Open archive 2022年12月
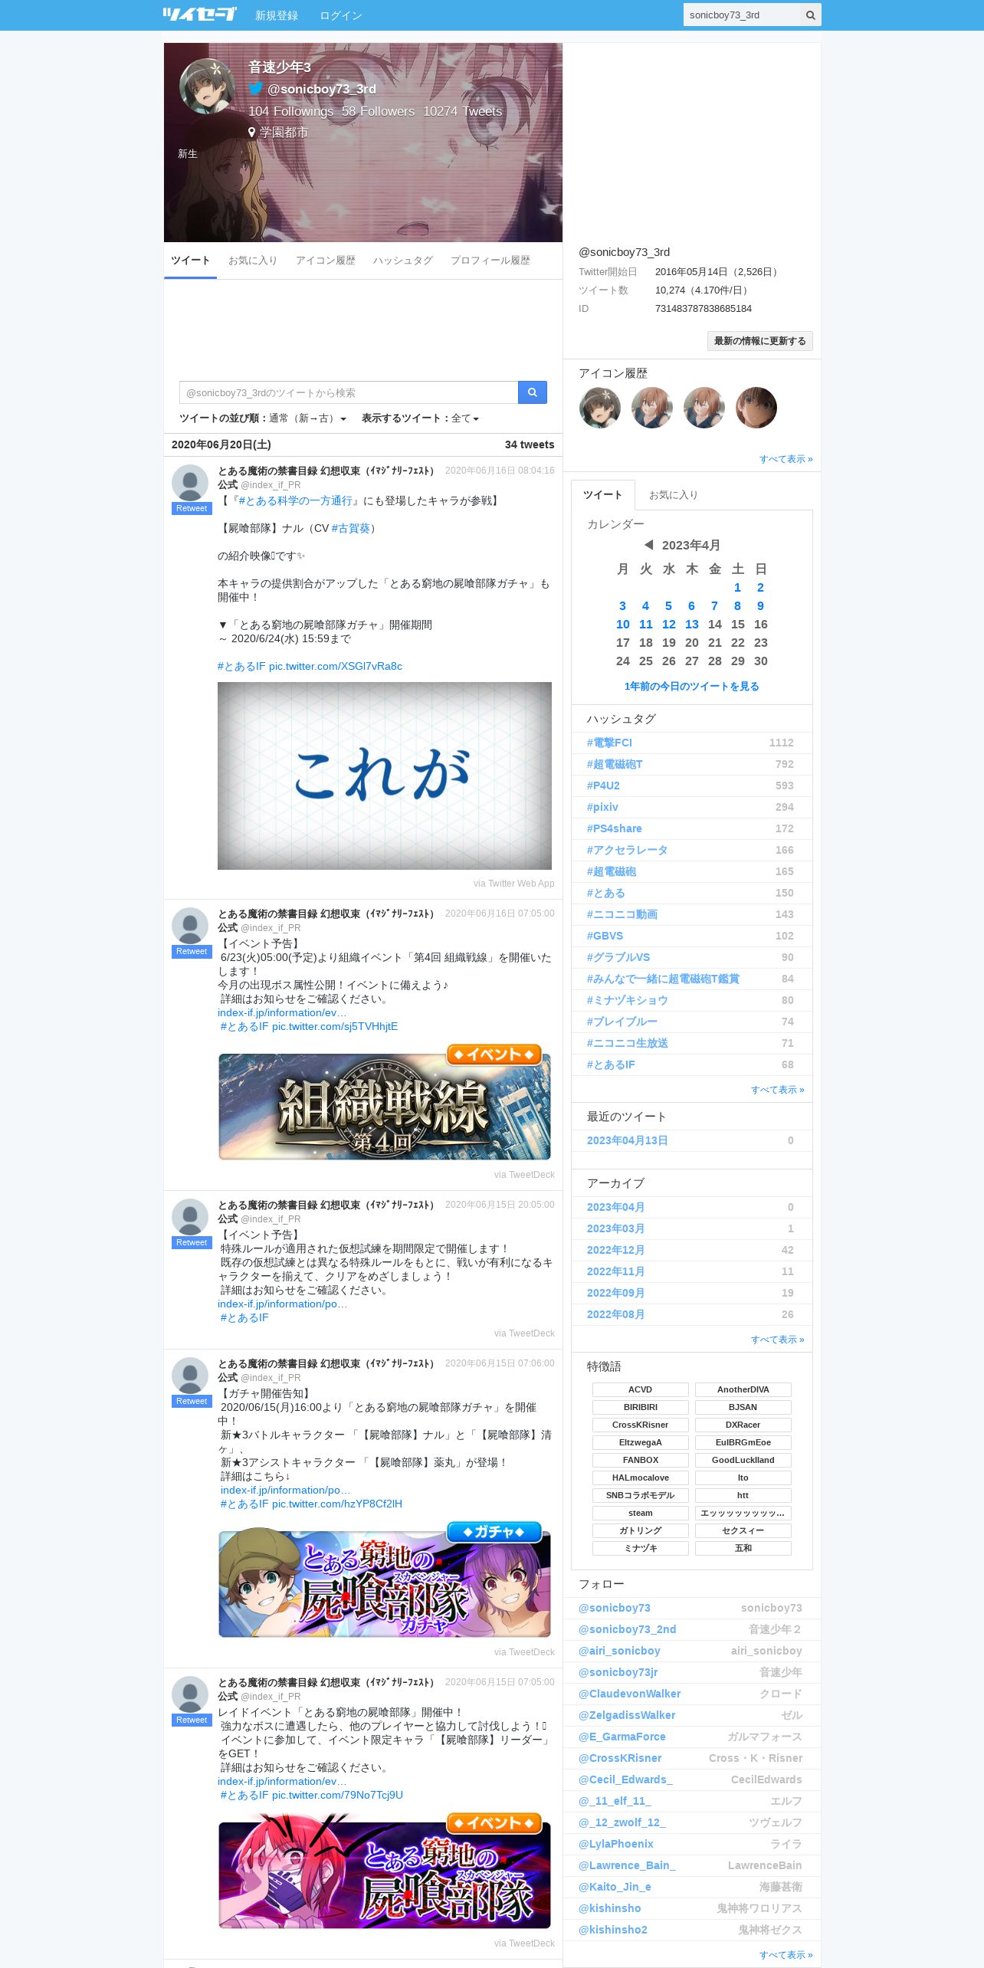This screenshot has height=1968, width=984. coord(615,1250)
